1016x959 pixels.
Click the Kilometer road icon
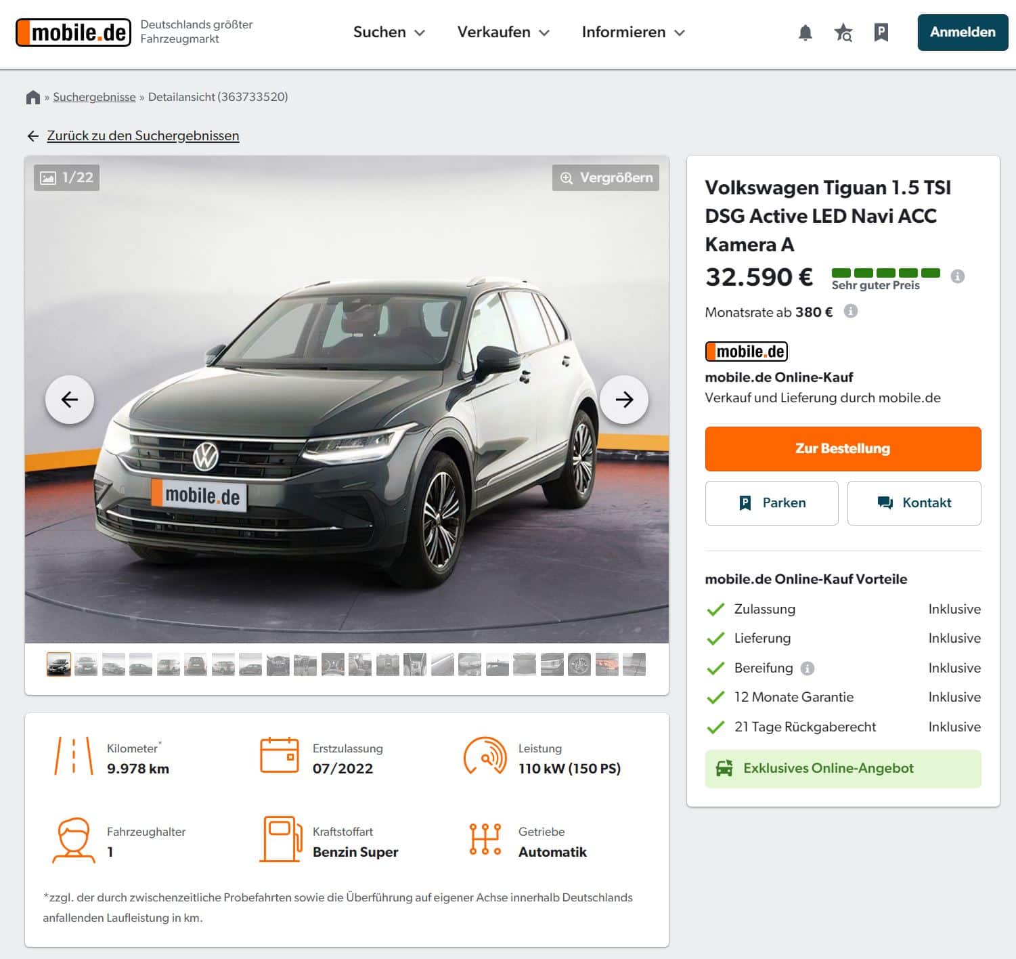(73, 756)
